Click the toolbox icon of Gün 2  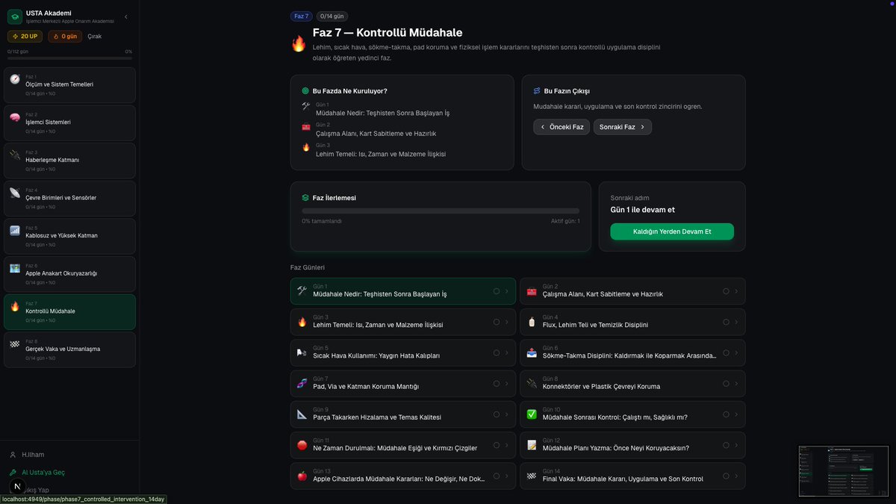[x=532, y=290]
